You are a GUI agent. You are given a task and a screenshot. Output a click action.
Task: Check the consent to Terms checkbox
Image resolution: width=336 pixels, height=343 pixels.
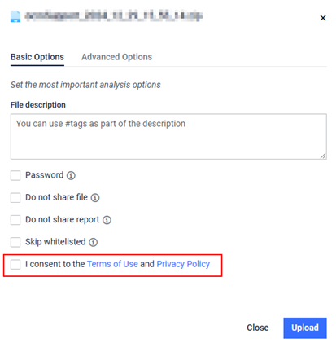point(15,264)
